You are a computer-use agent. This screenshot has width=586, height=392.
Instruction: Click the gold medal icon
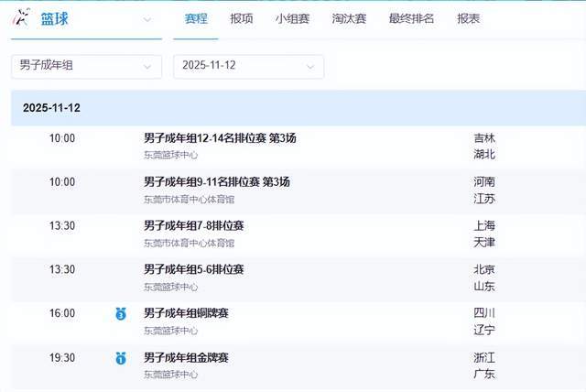(120, 358)
